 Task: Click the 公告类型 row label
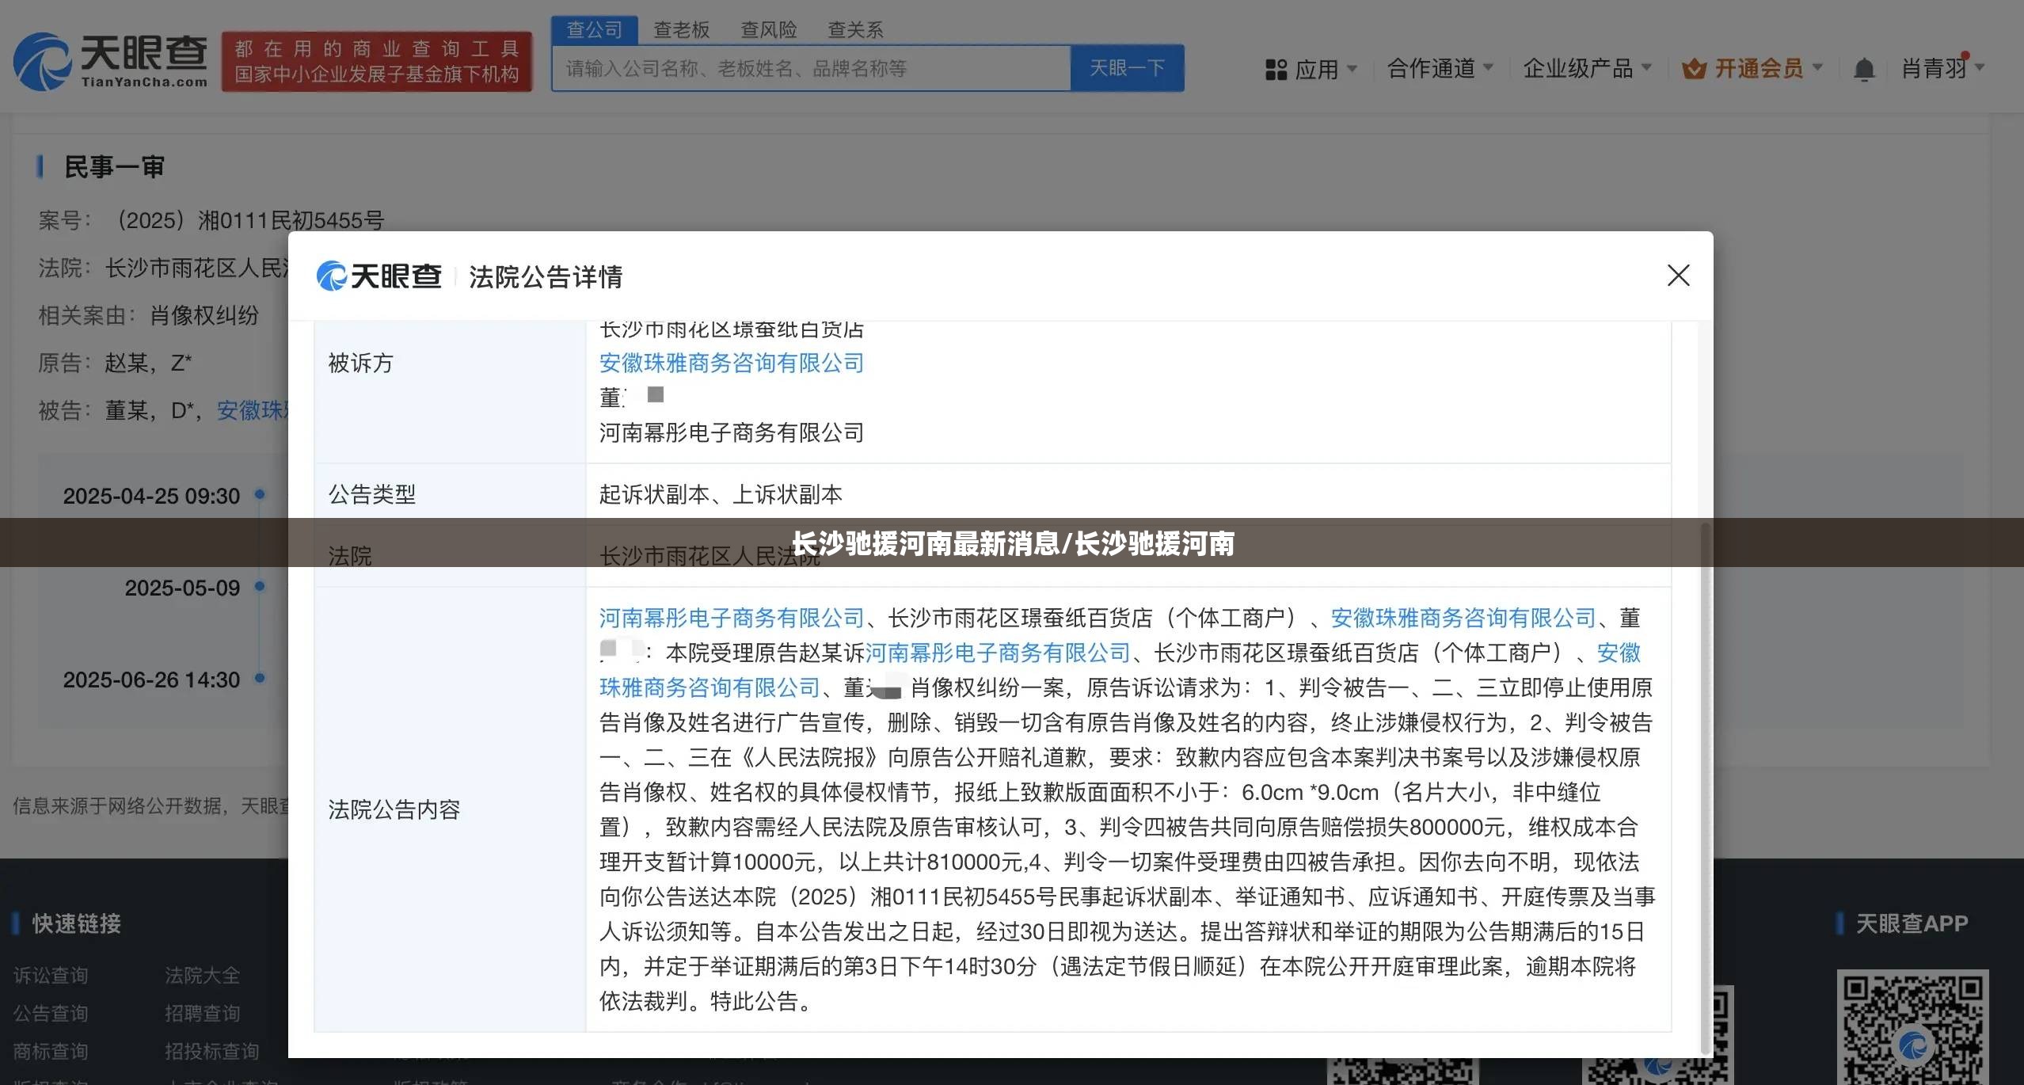(x=371, y=494)
